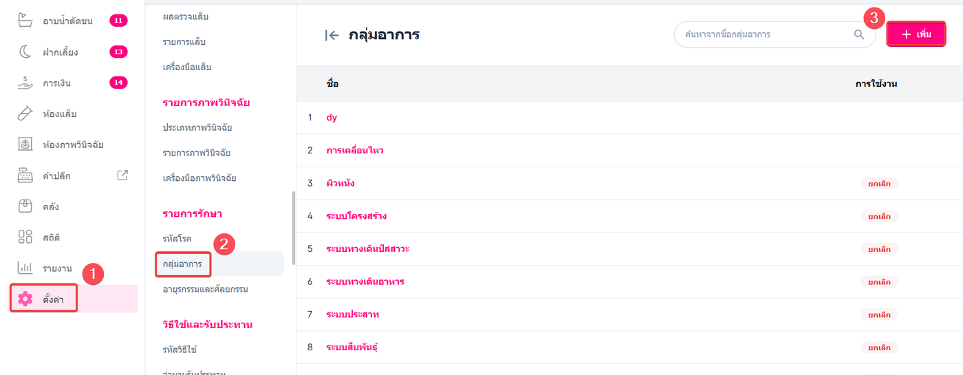Click the finance hand-coin icon
963x375 pixels.
pos(25,83)
